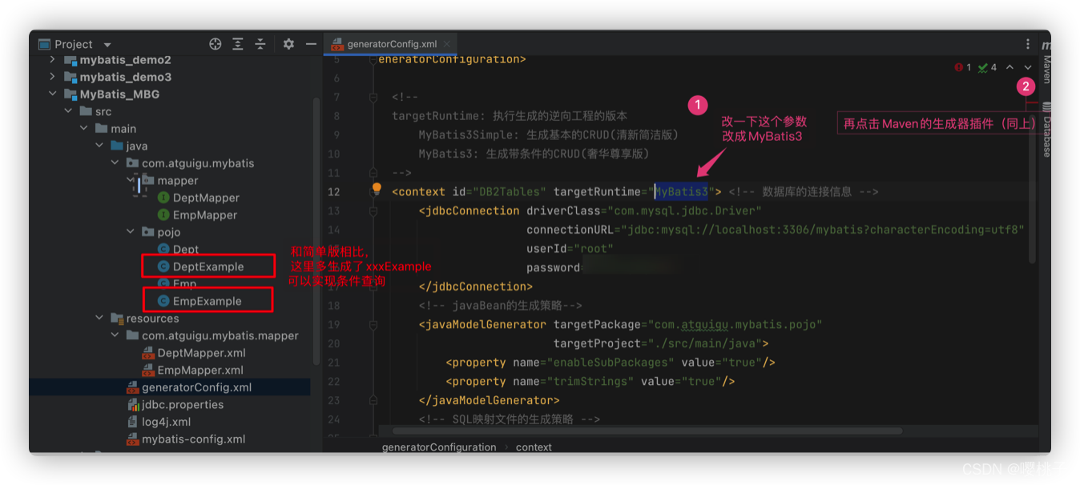Click the red error indicator showing 1

[963, 67]
